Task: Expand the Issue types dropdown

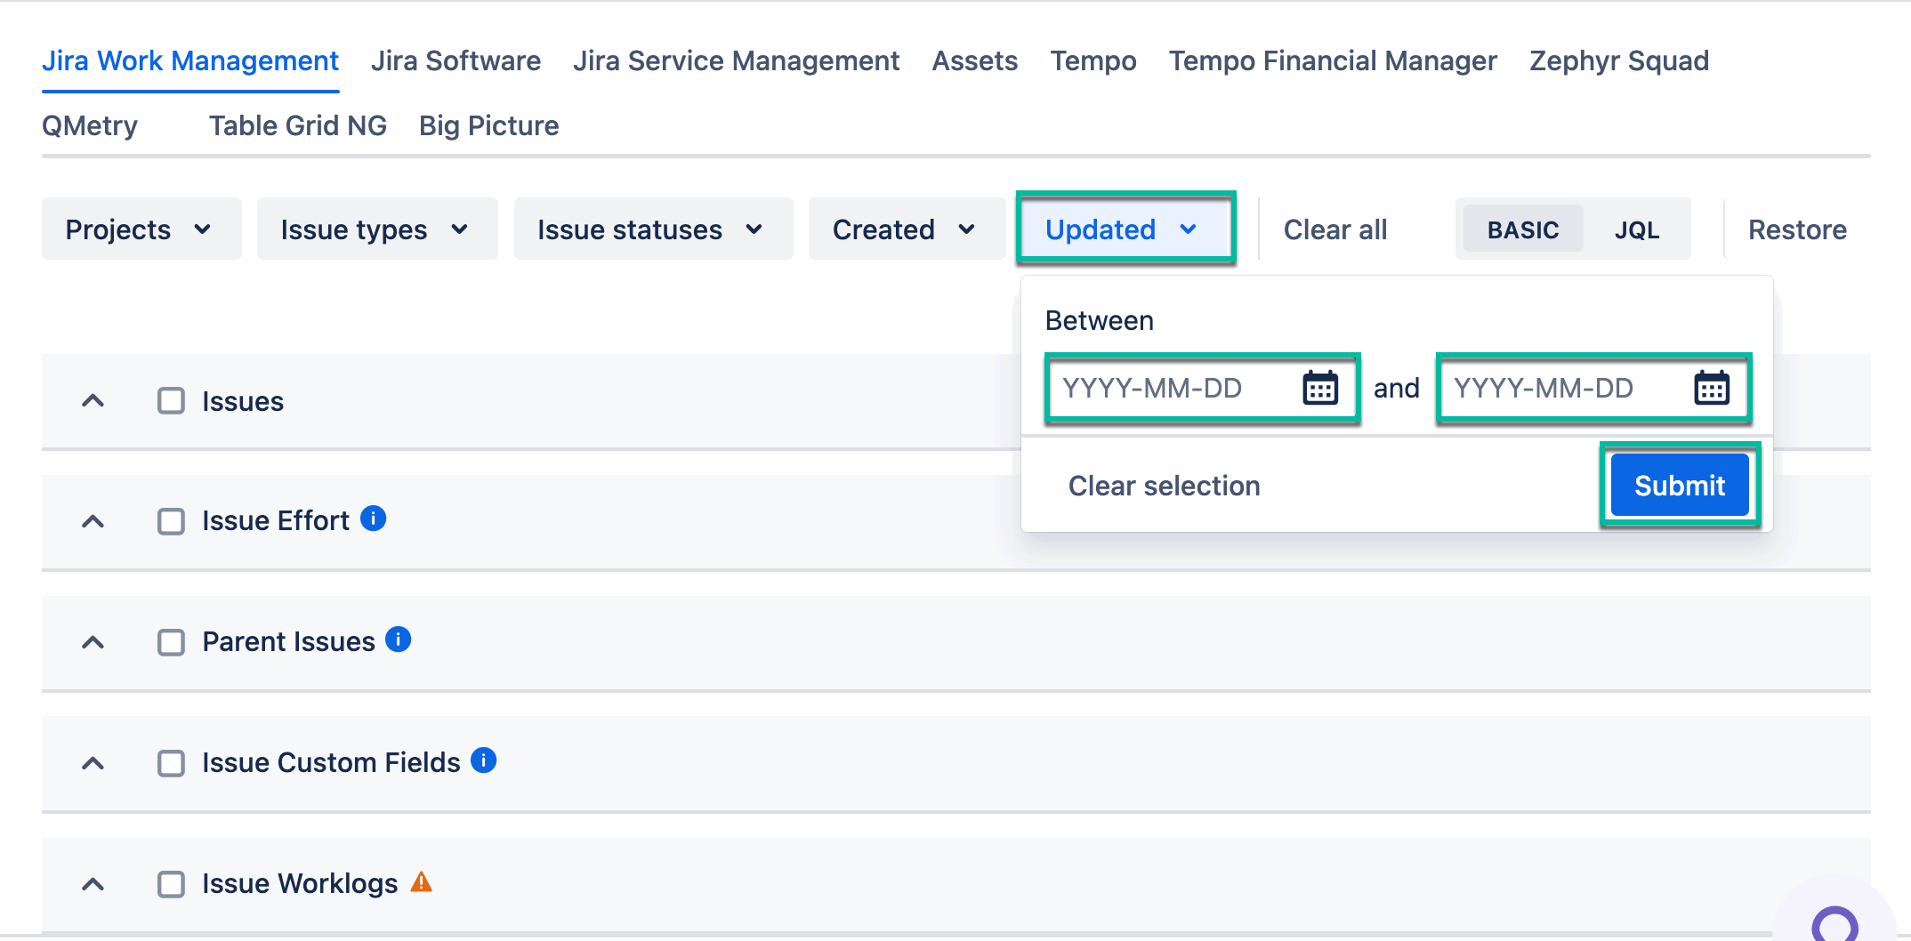Action: click(x=376, y=229)
